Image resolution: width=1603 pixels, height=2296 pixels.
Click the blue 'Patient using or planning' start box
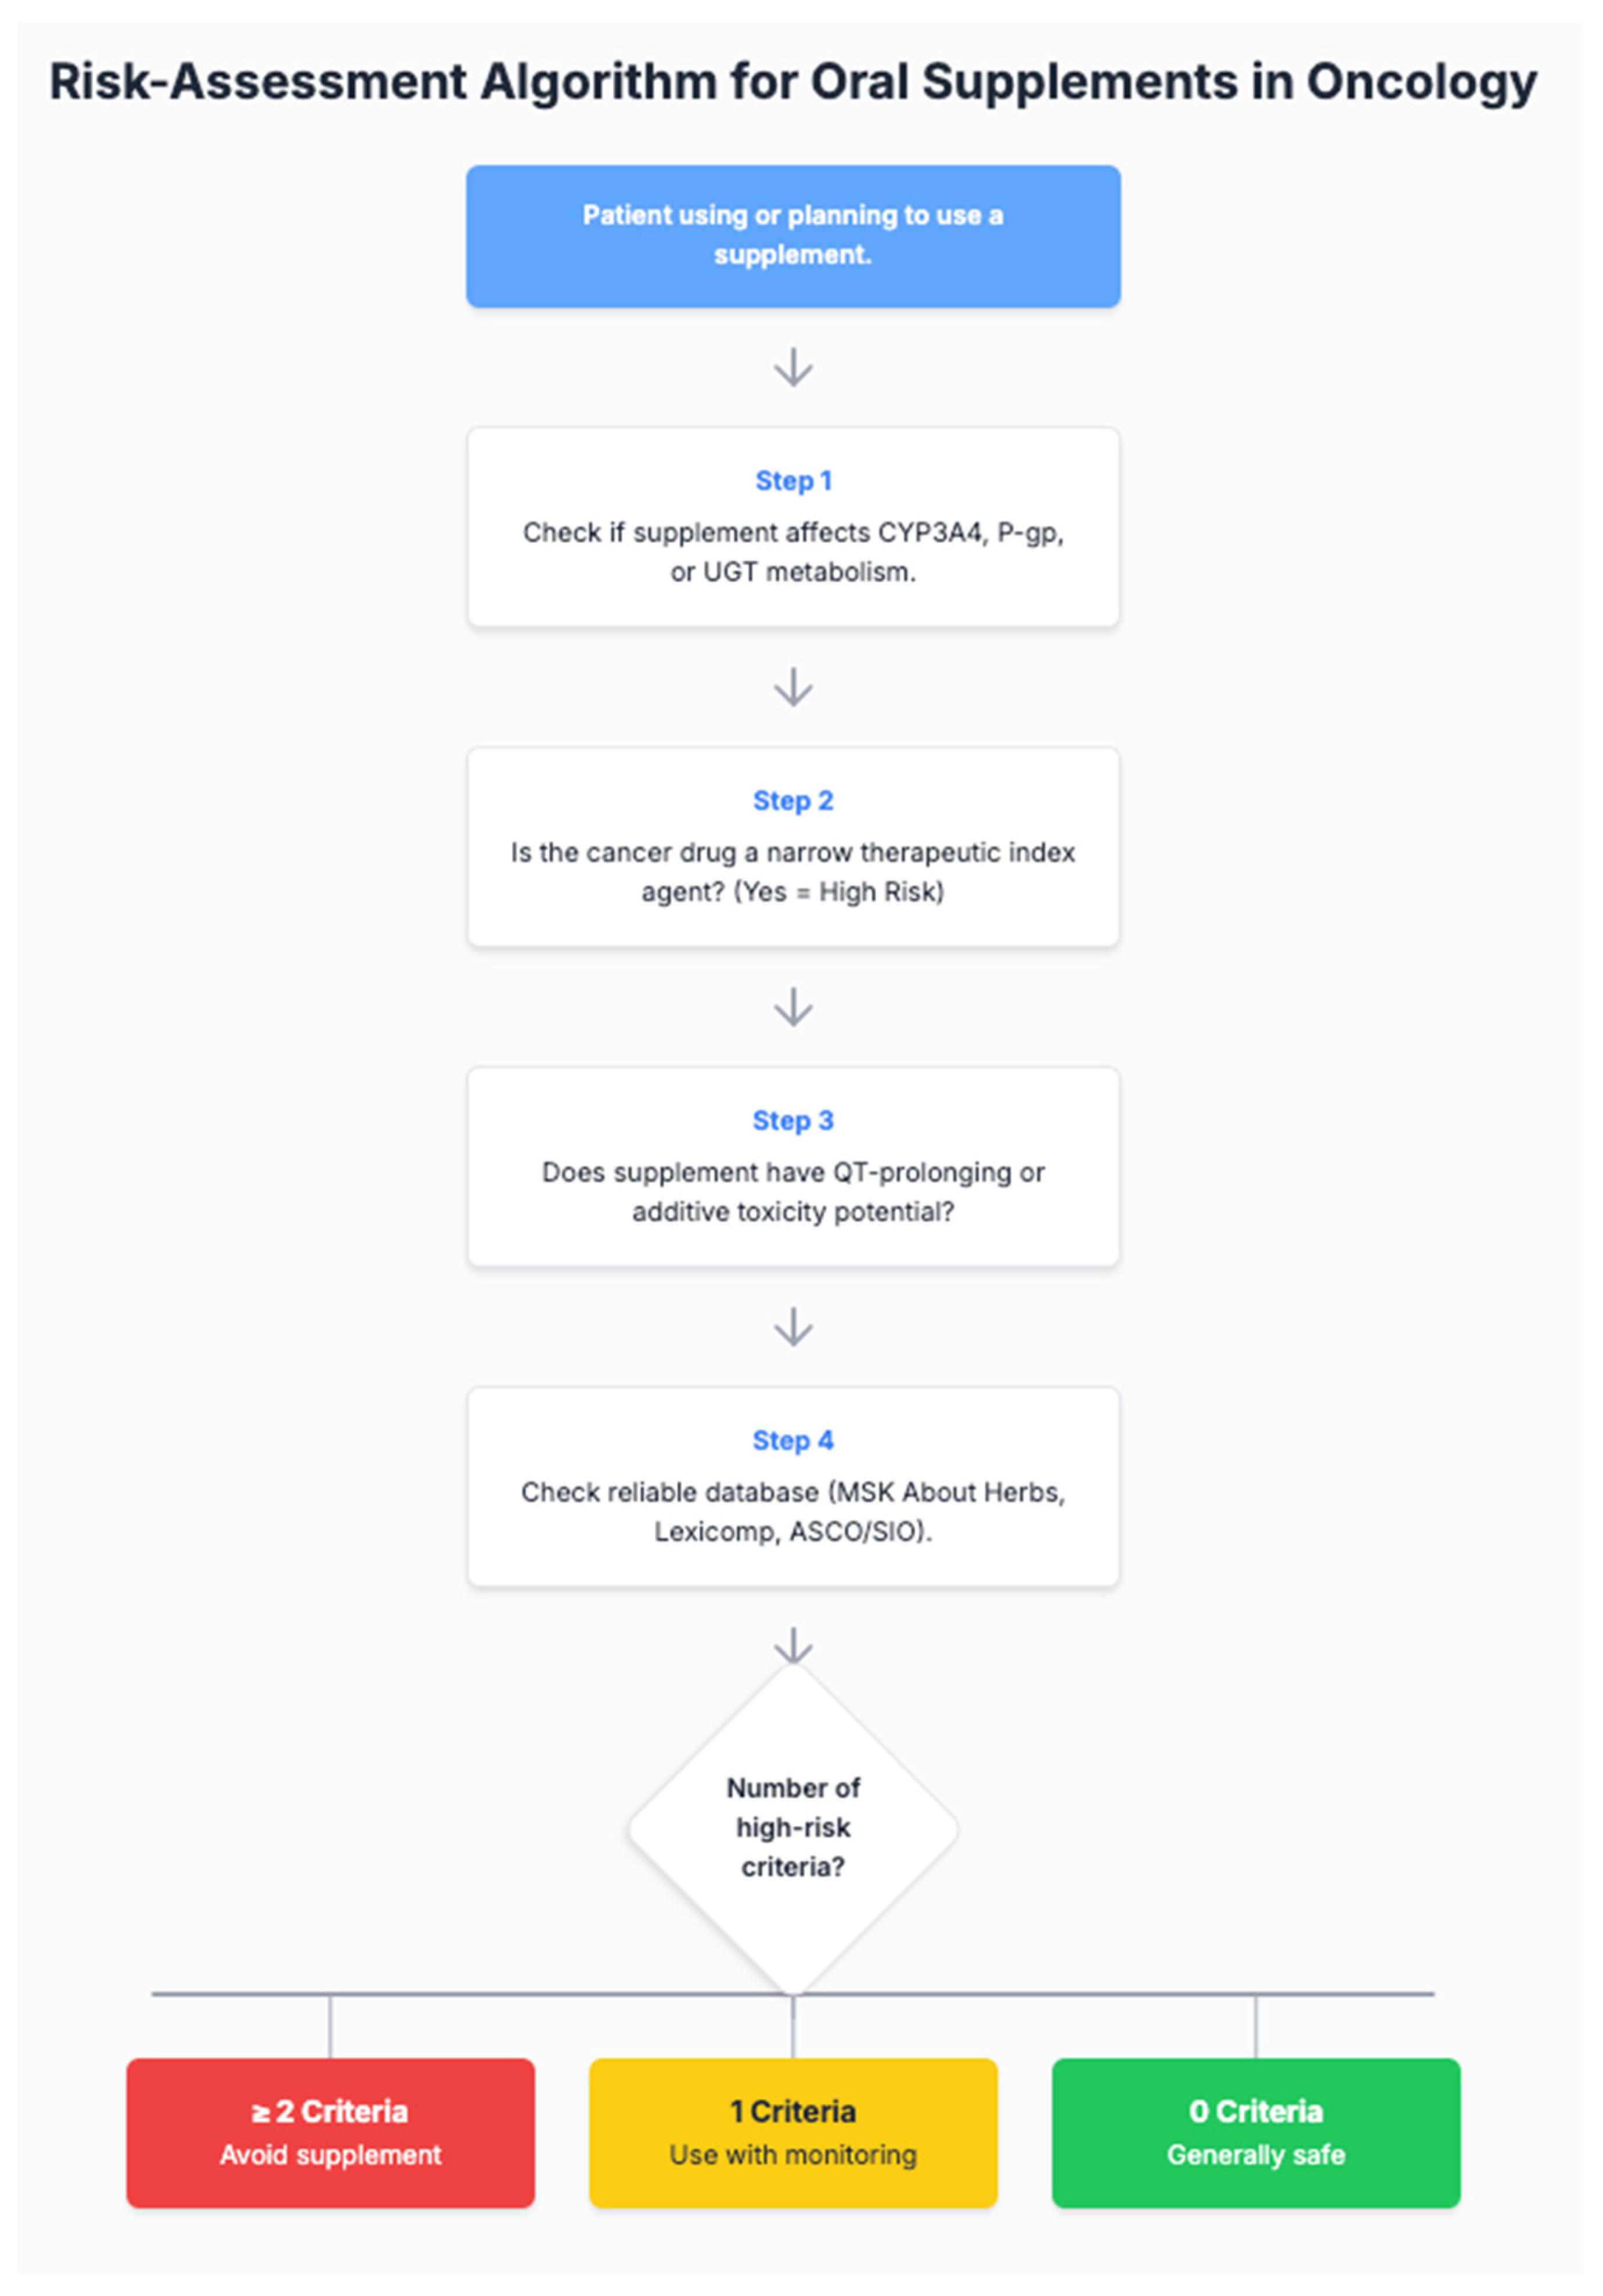[x=792, y=236]
